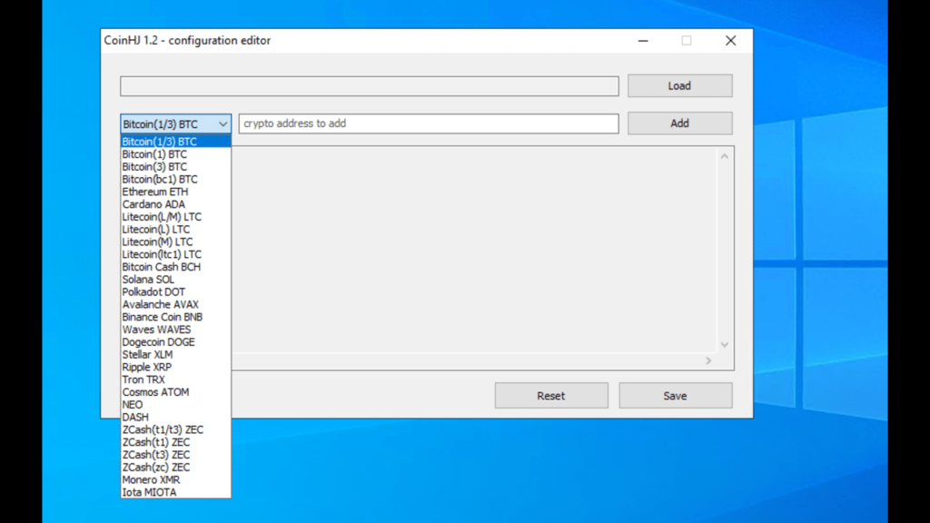Select Stellar XLM entry

(175, 355)
